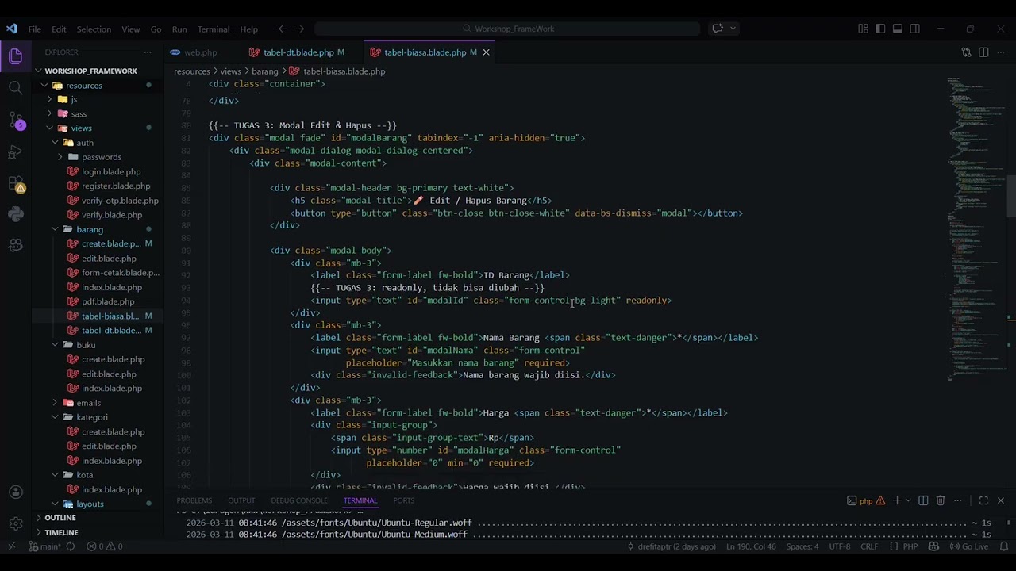Open Customize Layout icon
Image resolution: width=1016 pixels, height=571 pixels.
pyautogui.click(x=864, y=29)
